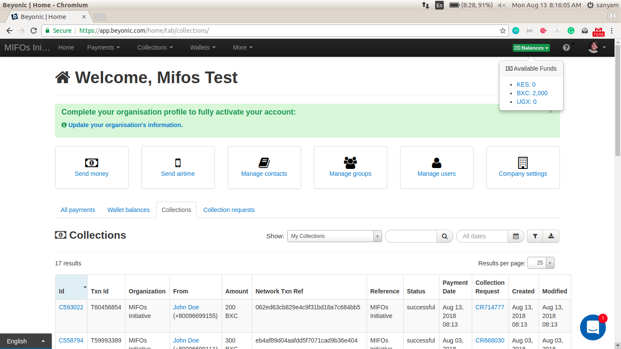Click Update your organisation's information link
The height and width of the screenshot is (349, 621).
tap(125, 125)
